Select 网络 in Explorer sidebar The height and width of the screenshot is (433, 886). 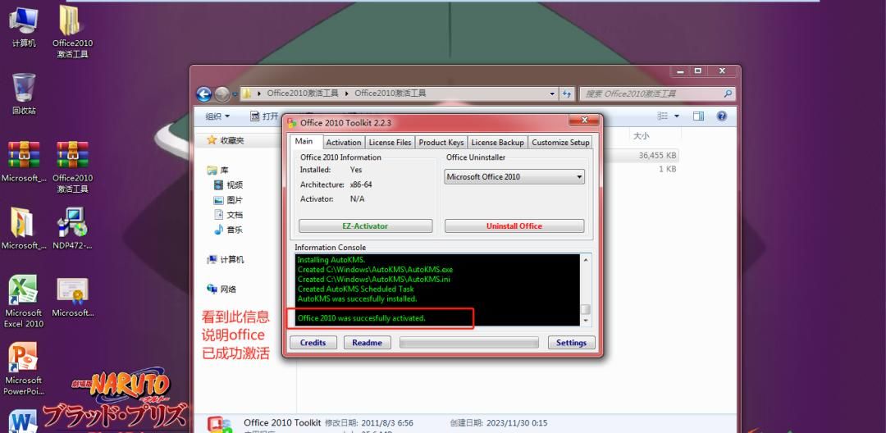pos(221,289)
